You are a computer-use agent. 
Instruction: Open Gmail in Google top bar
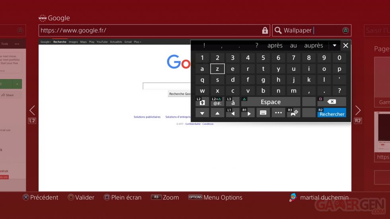point(128,42)
